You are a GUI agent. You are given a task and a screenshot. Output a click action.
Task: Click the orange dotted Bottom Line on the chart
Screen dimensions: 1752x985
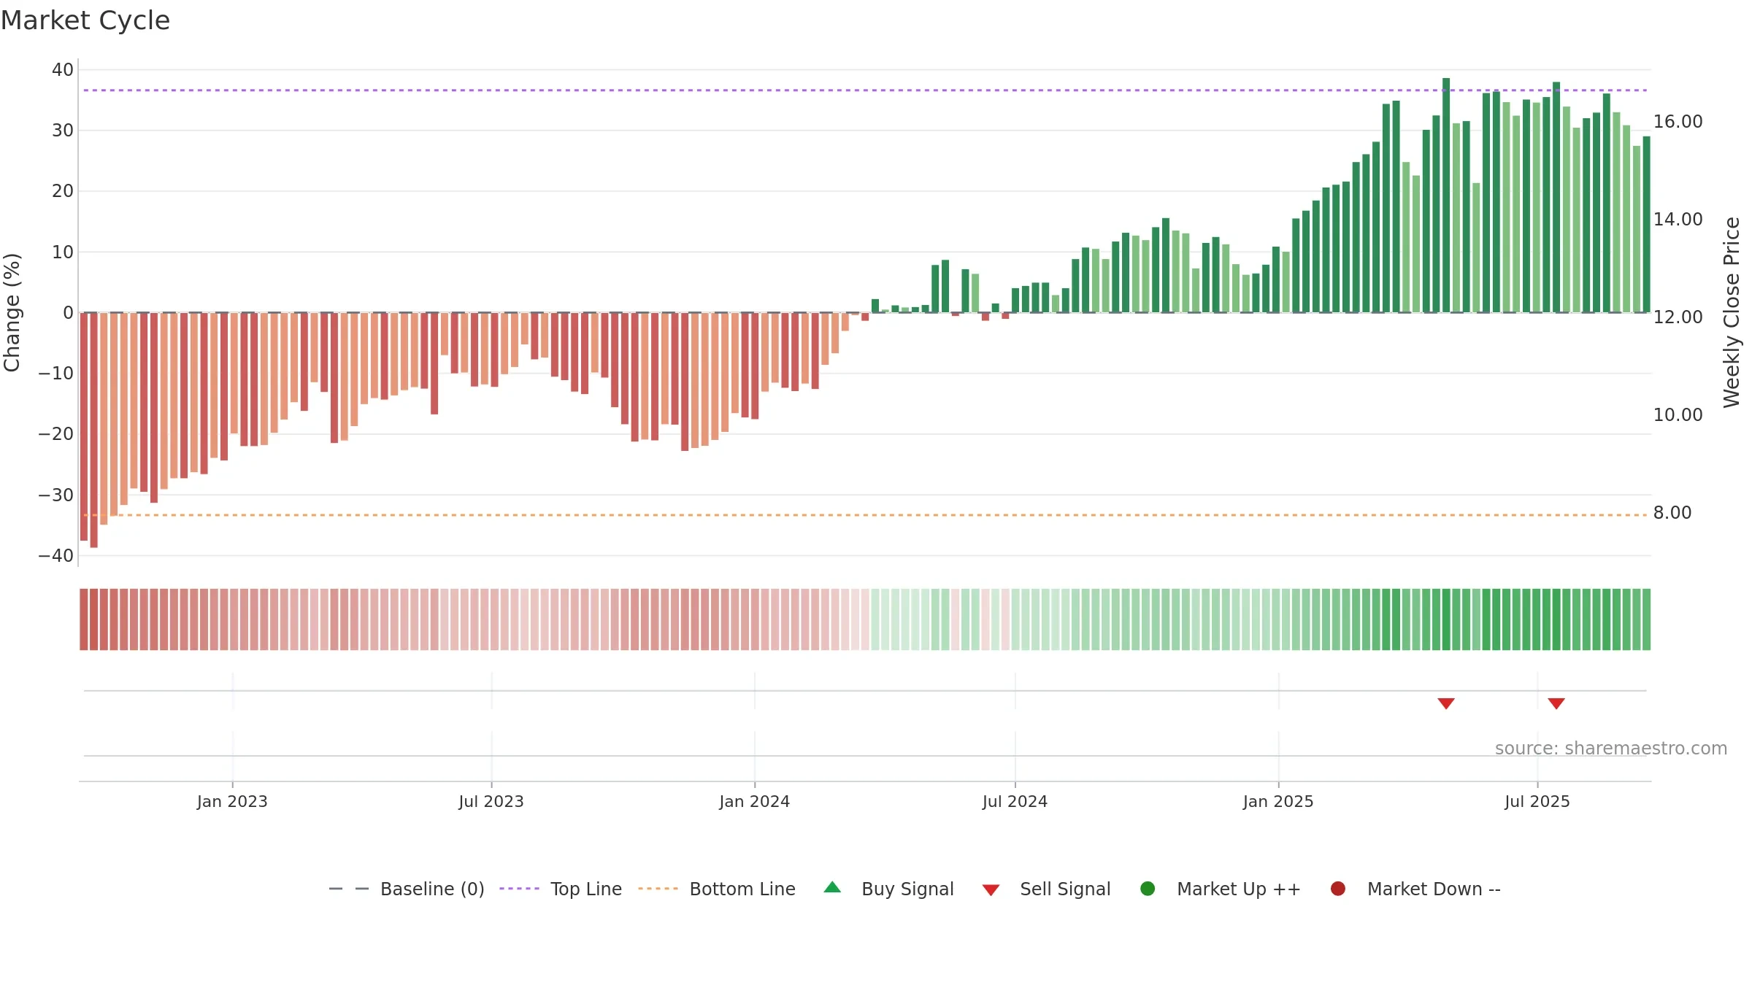click(x=865, y=515)
